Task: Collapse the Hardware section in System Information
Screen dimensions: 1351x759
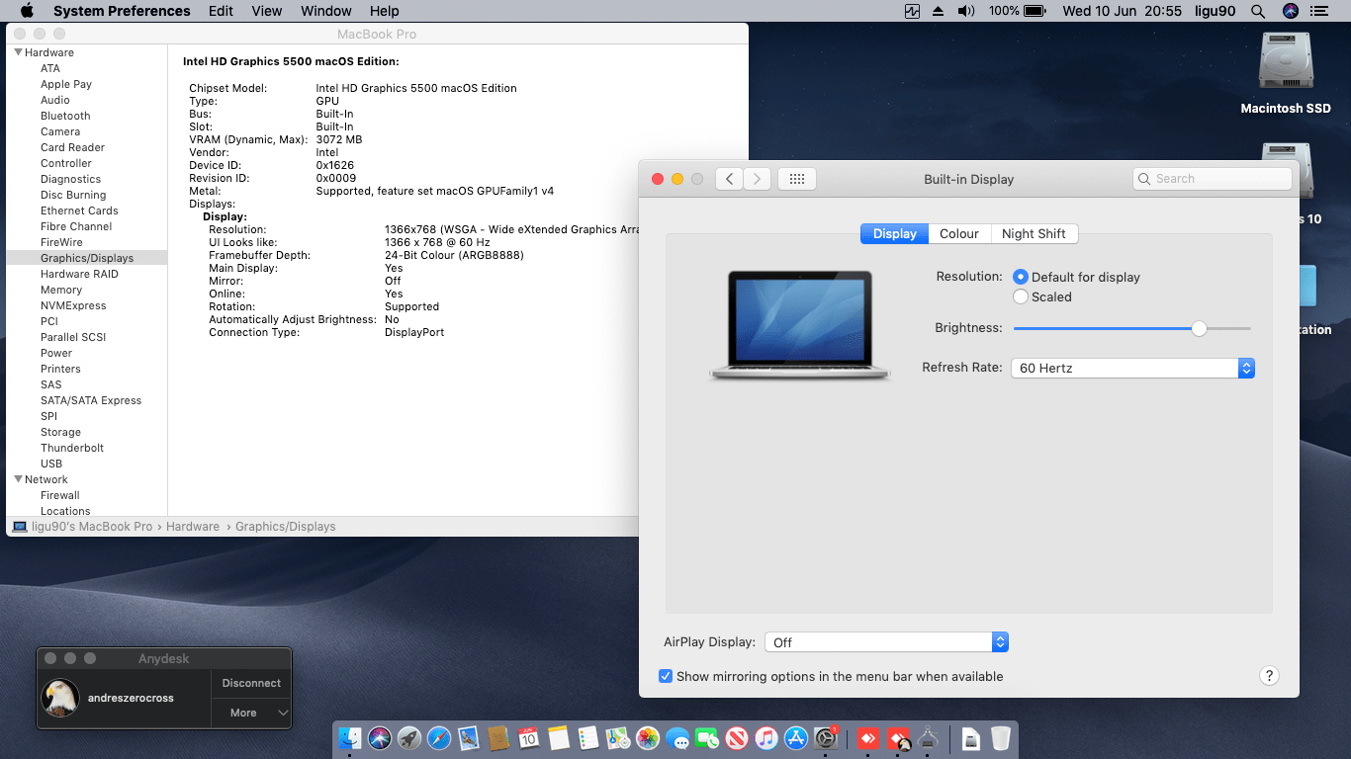Action: (x=18, y=51)
